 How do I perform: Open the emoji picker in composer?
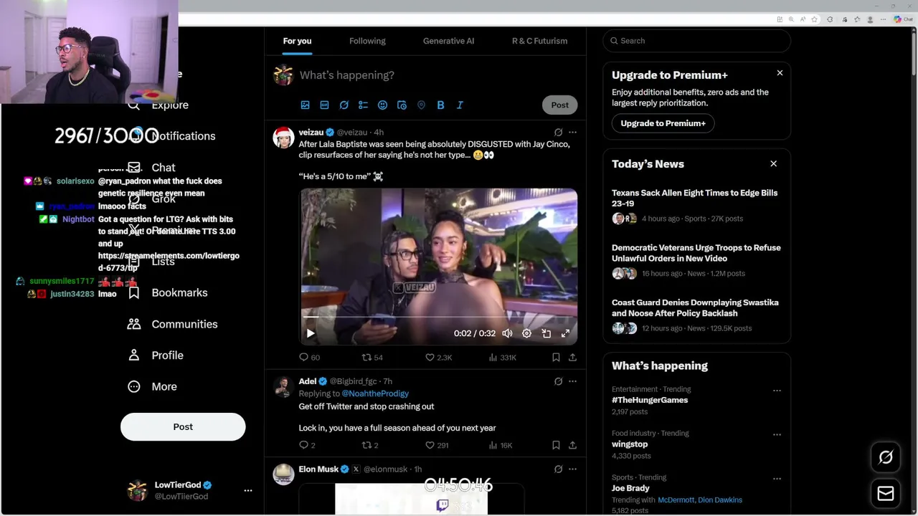click(382, 105)
